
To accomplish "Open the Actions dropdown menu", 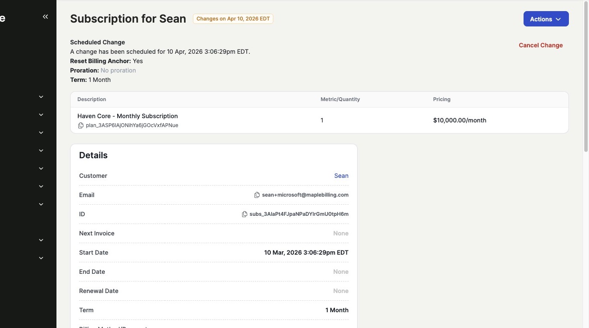I will [546, 19].
